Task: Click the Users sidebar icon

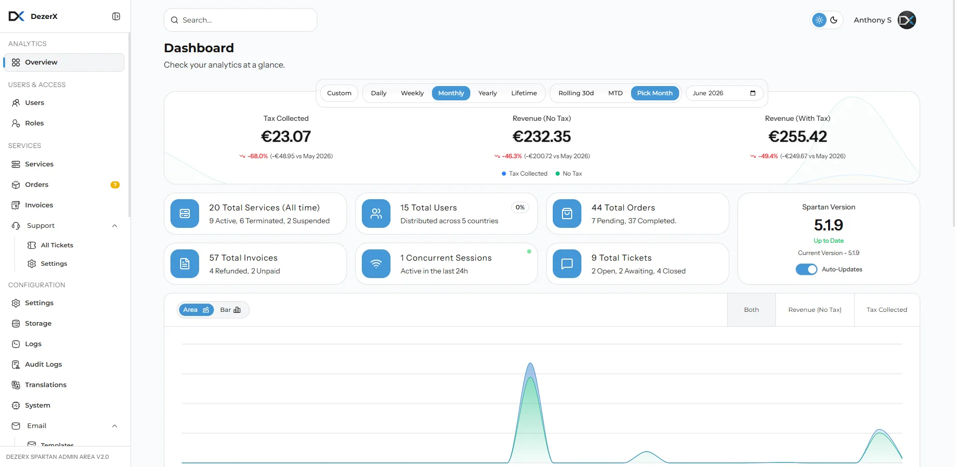Action: click(x=16, y=103)
